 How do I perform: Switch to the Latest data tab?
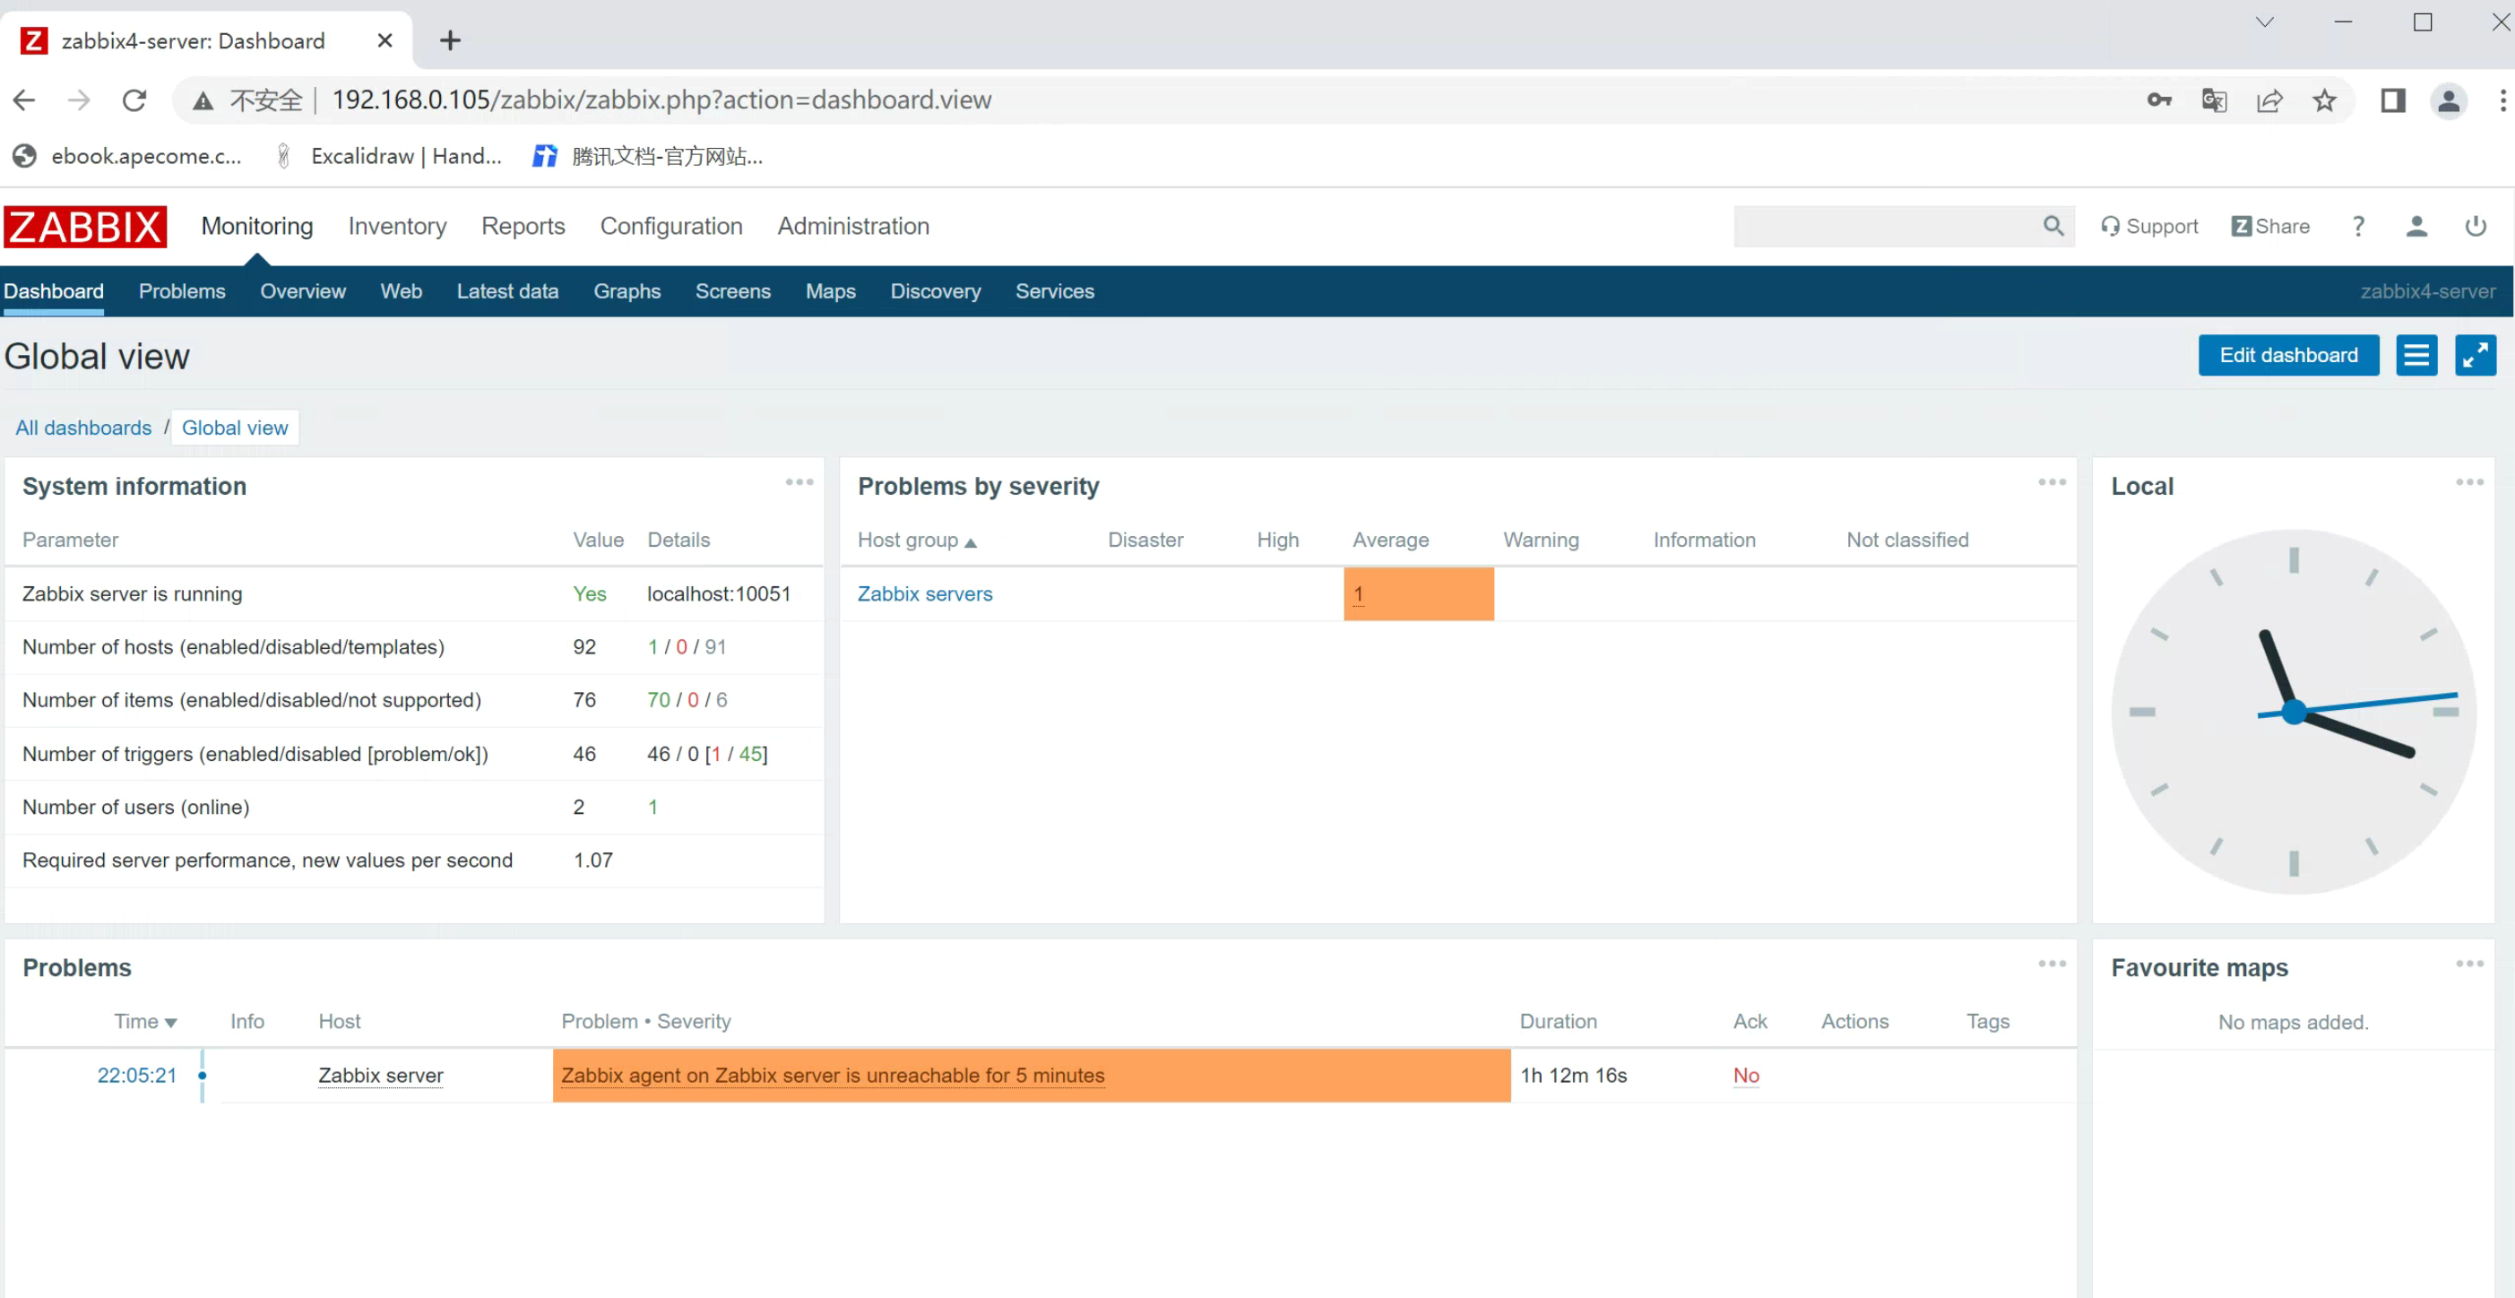(506, 292)
